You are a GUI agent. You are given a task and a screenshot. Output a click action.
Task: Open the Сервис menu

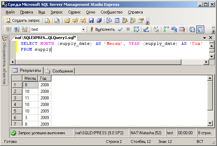tap(74, 12)
